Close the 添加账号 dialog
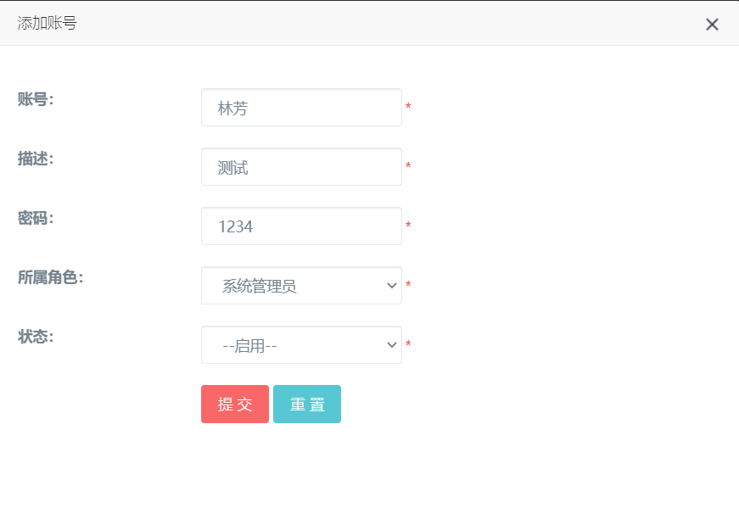 coord(712,25)
